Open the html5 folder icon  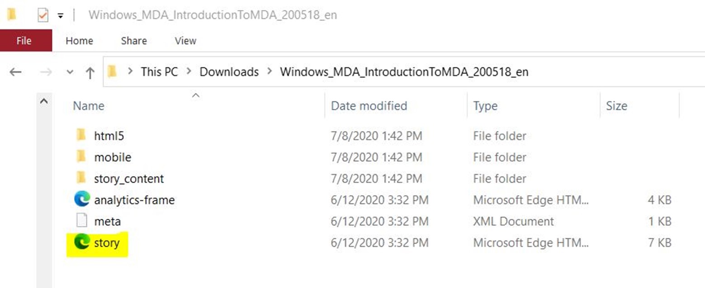pos(81,135)
